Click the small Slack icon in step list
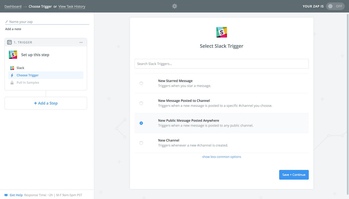This screenshot has height=199, width=349. click(12, 68)
